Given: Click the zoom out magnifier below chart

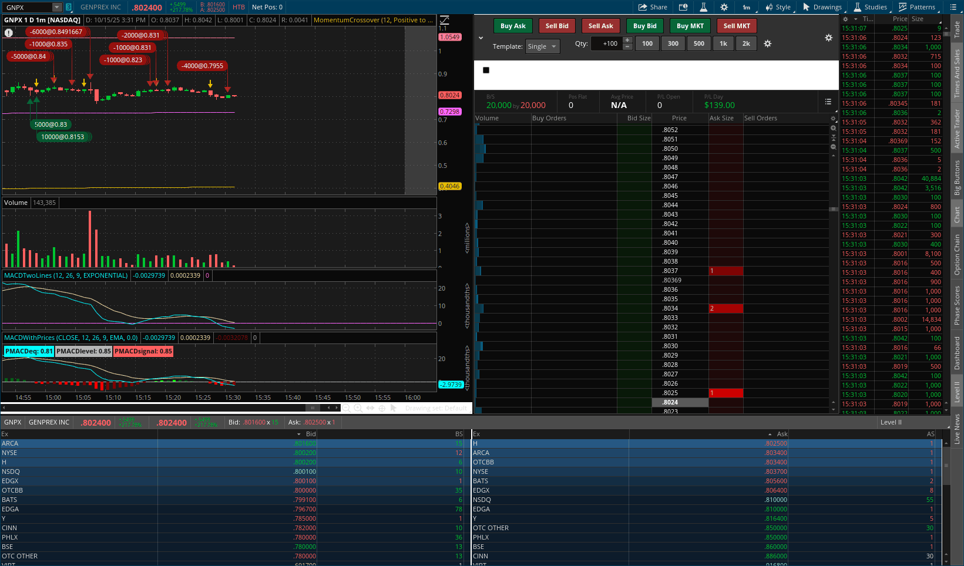Looking at the screenshot, I should tap(346, 408).
